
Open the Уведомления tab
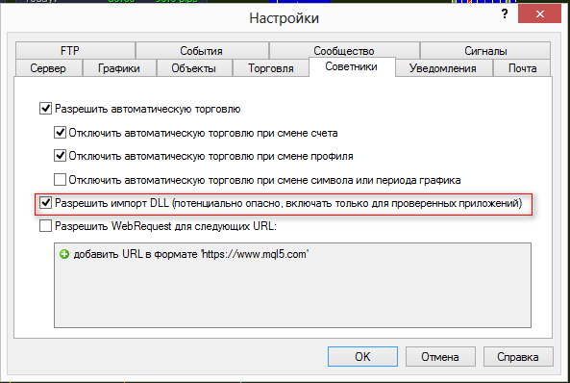pos(443,68)
